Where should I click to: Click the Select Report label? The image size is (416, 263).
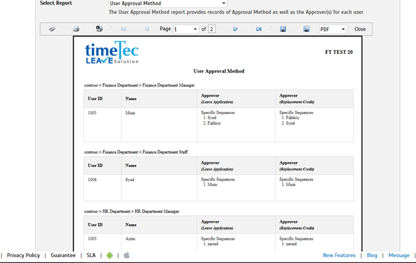56,3
